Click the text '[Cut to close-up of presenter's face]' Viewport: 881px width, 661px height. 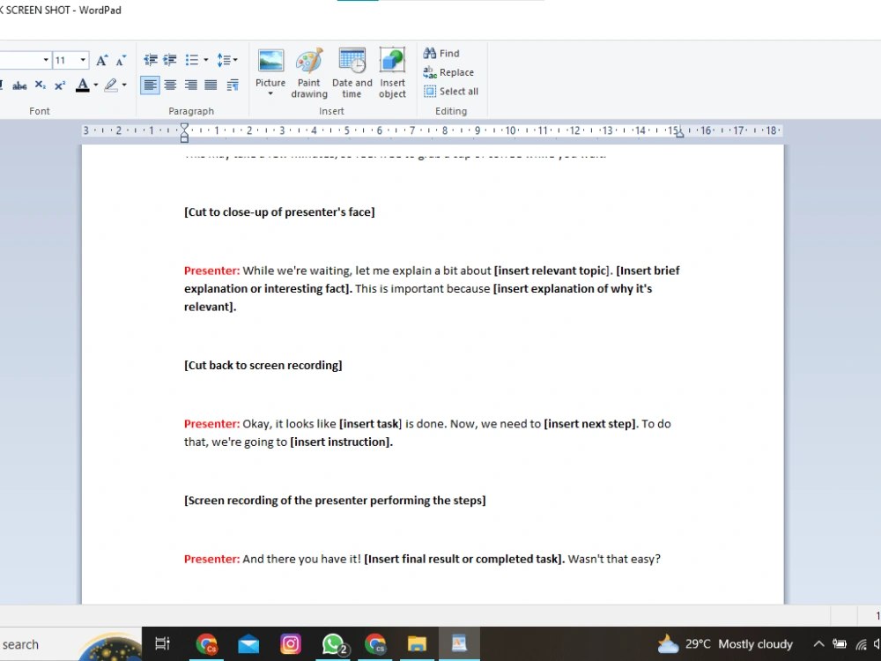click(279, 212)
